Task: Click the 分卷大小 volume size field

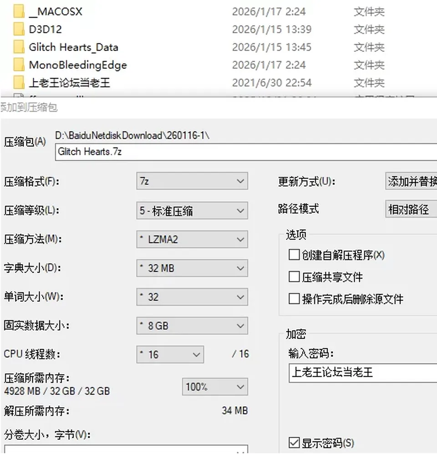Action: coord(126,449)
